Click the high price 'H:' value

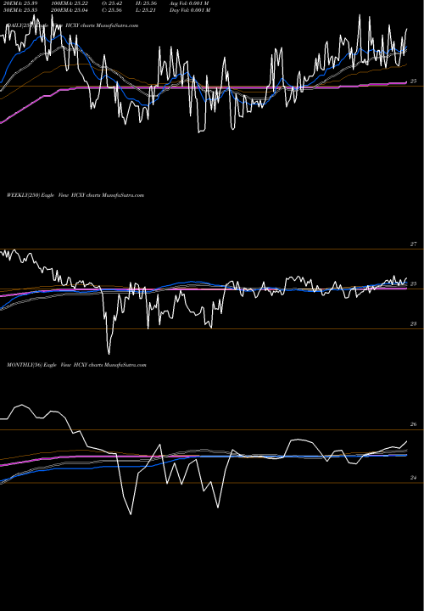(147, 3)
